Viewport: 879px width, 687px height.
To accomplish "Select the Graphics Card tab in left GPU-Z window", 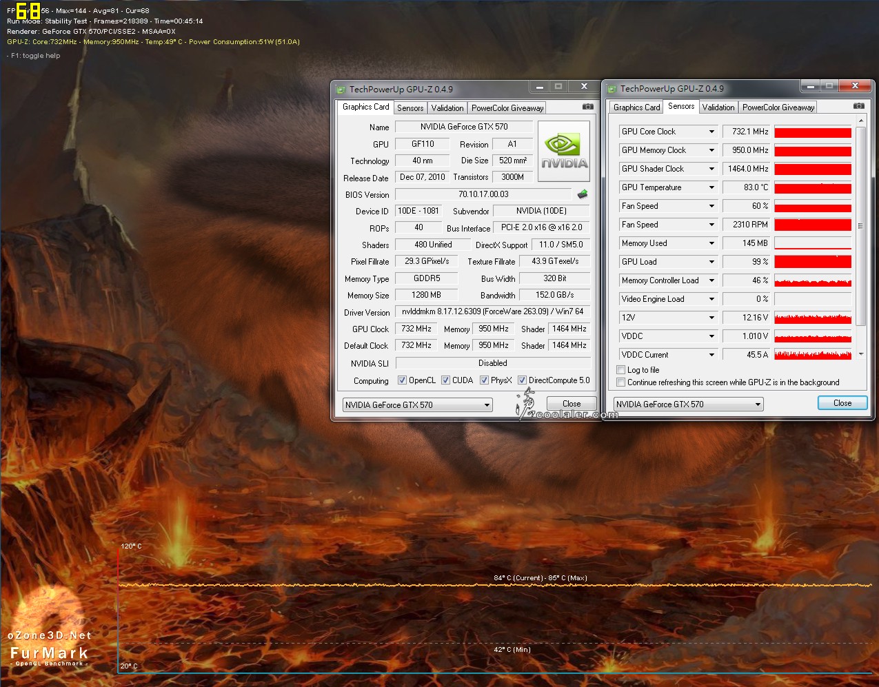I will tap(365, 107).
